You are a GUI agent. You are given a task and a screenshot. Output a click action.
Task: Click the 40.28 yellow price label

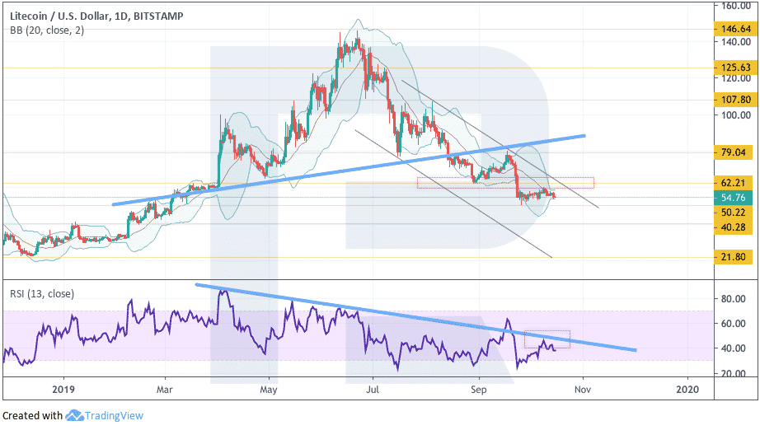734,227
